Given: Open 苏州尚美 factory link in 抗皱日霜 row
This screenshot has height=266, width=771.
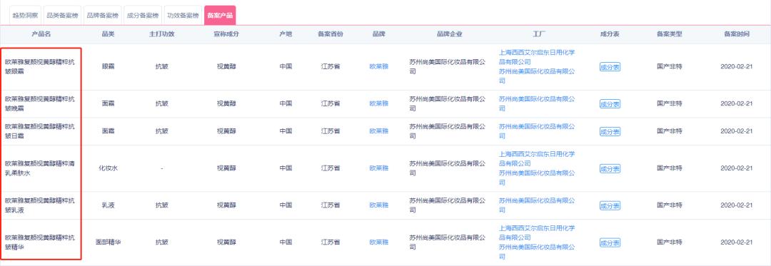Looking at the screenshot, I should [x=537, y=131].
